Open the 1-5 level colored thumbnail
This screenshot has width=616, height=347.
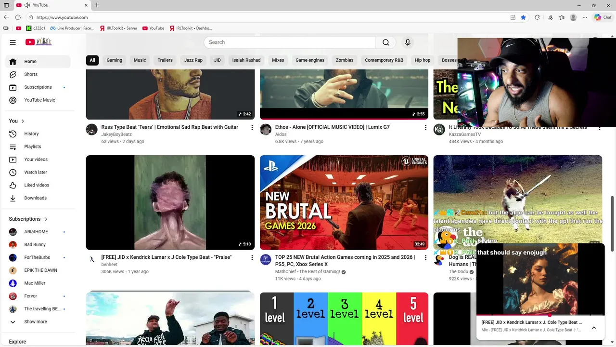344,319
